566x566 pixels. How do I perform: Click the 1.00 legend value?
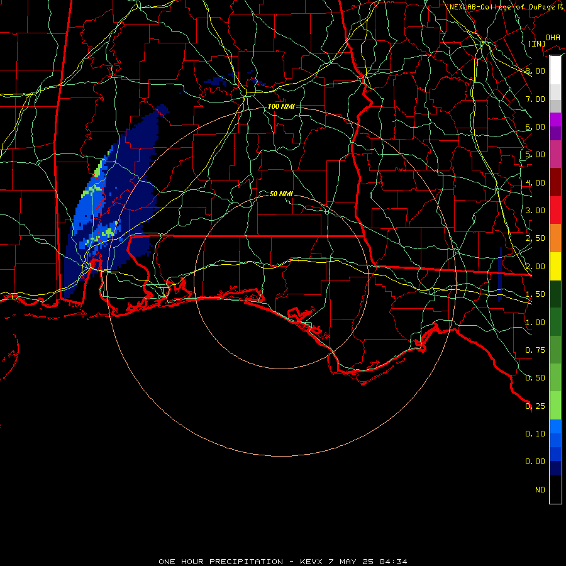pyautogui.click(x=535, y=323)
